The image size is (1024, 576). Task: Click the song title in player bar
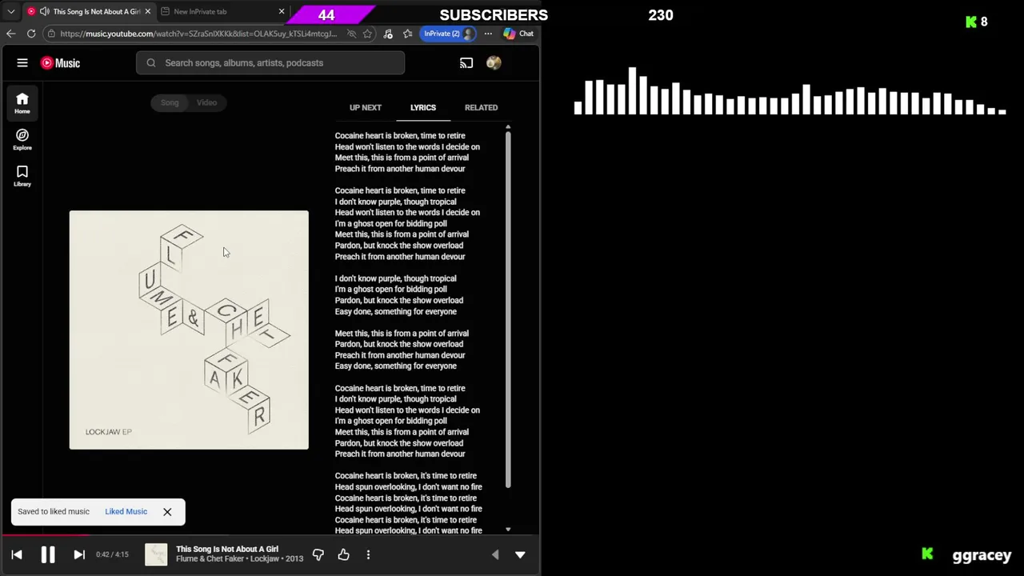coord(227,549)
